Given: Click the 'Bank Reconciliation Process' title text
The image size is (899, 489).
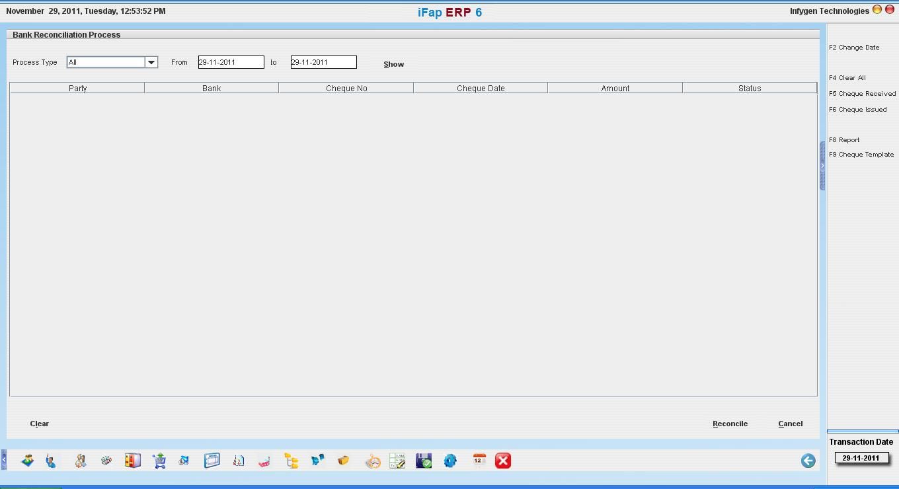Looking at the screenshot, I should 66,34.
